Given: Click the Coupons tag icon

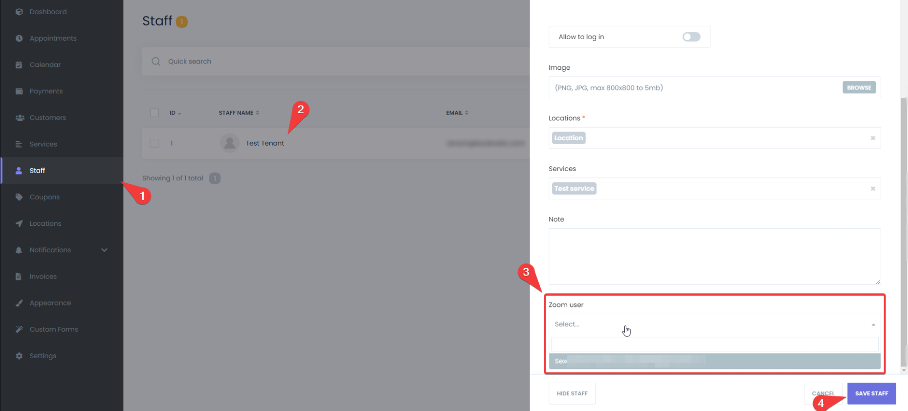Looking at the screenshot, I should (19, 197).
